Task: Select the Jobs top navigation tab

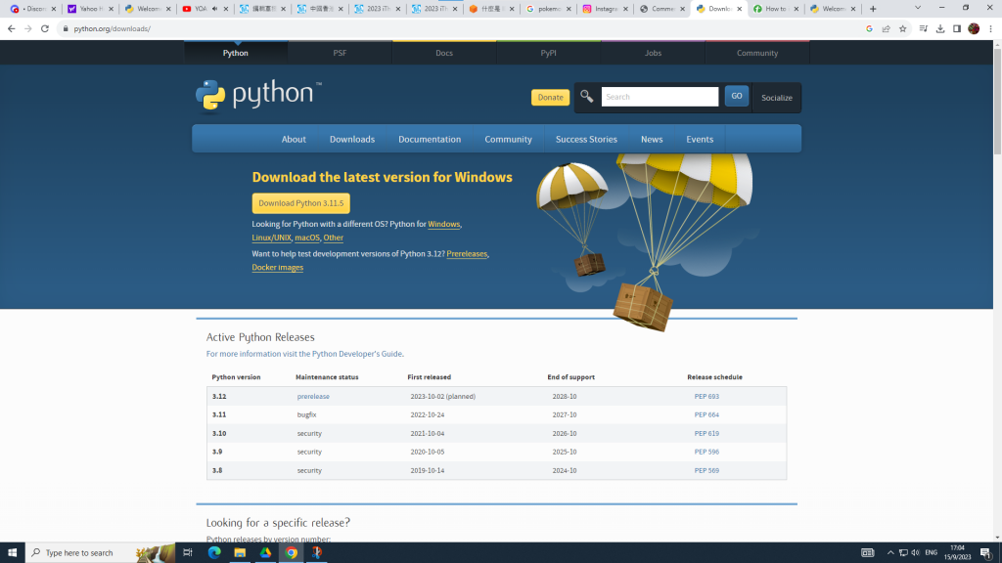Action: click(653, 53)
